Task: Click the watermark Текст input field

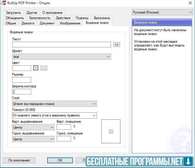Action: click(61, 45)
